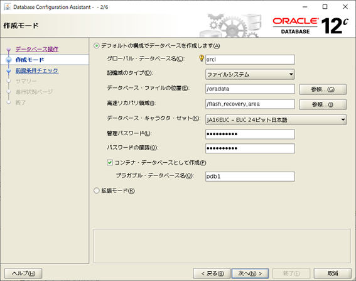Click the グローバル・データベース名 label

tap(146, 58)
